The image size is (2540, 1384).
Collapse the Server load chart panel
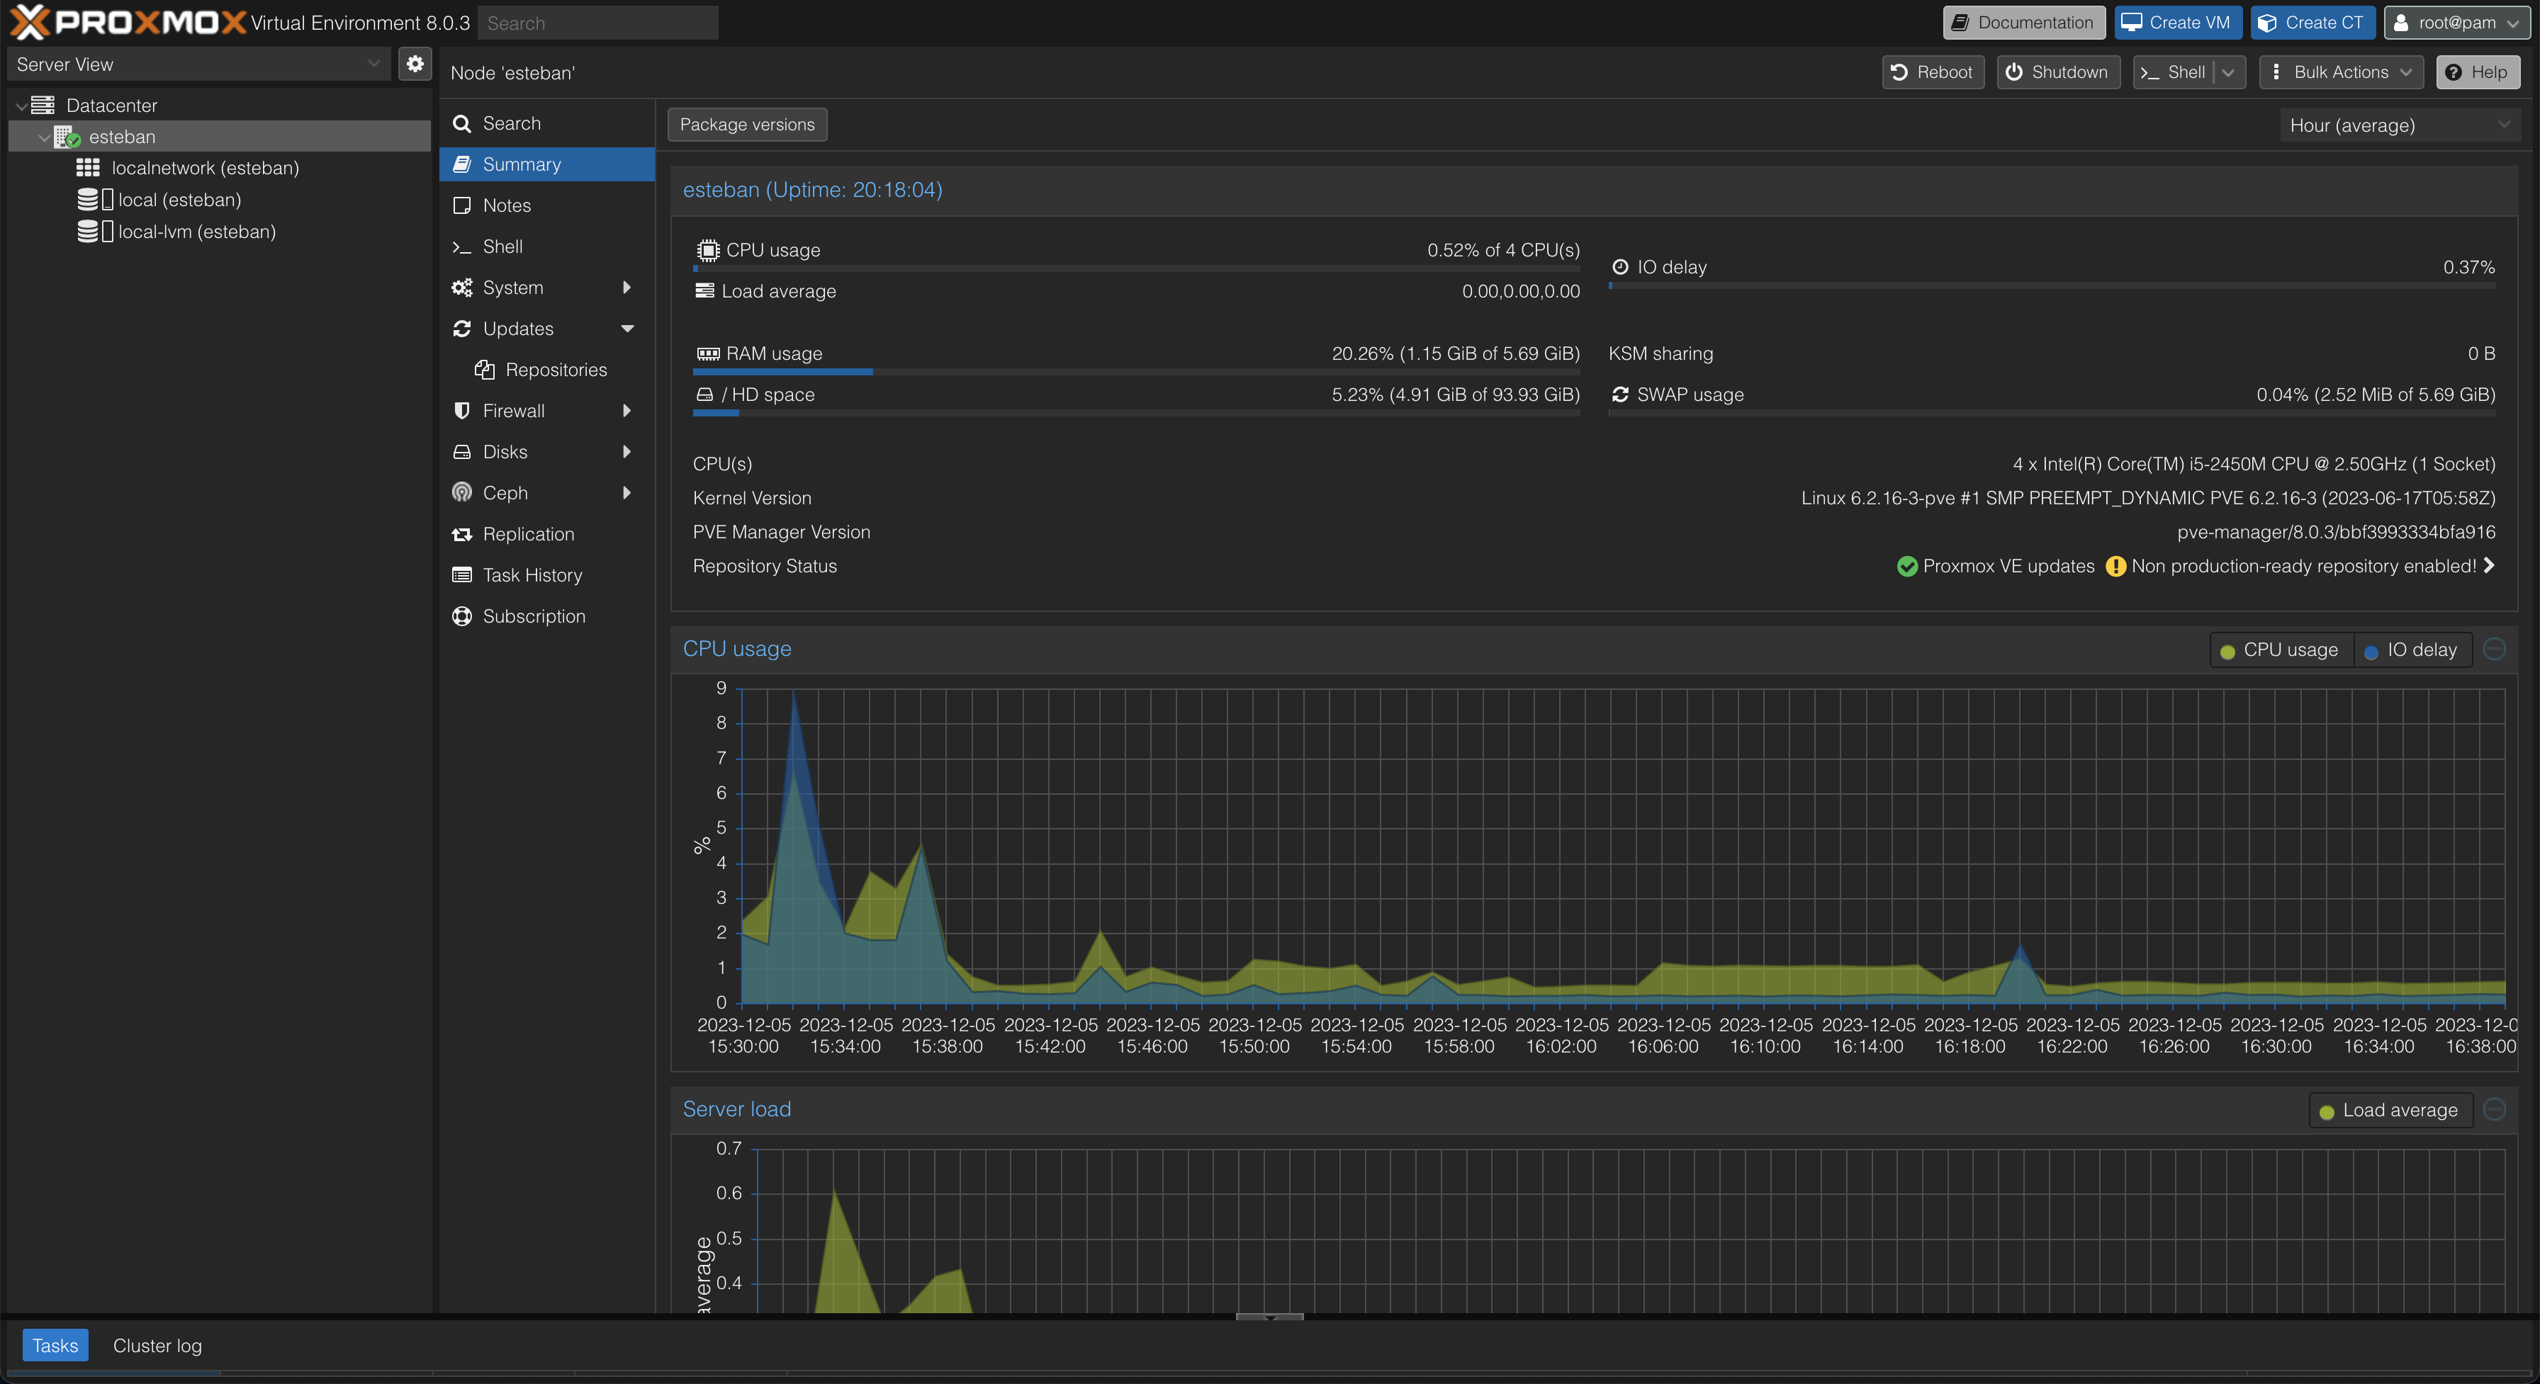(x=2495, y=1109)
